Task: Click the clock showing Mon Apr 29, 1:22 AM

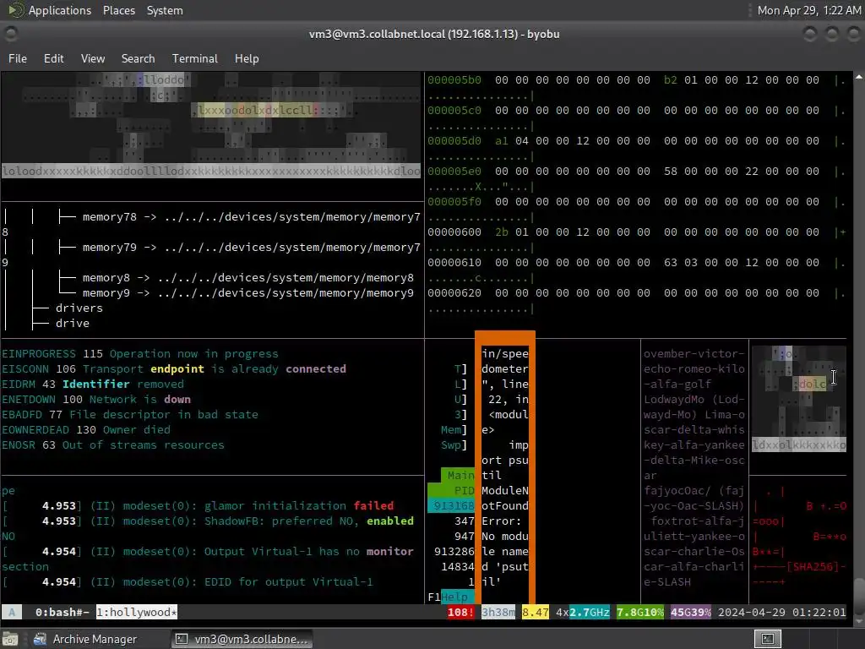Action: pos(808,10)
